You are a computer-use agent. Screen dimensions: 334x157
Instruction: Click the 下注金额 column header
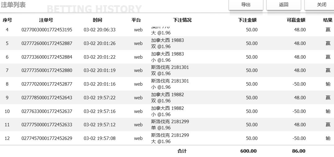pyautogui.click(x=247, y=20)
